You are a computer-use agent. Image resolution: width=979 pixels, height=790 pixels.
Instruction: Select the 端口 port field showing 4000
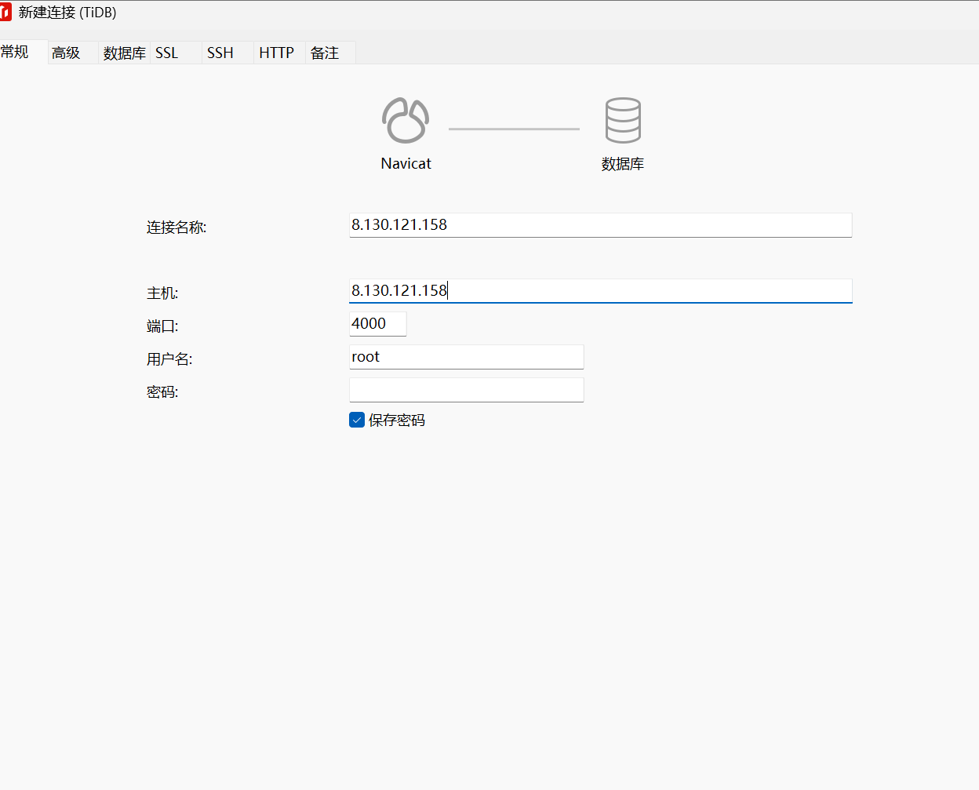pyautogui.click(x=377, y=324)
